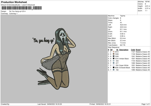Image resolution: width=151 pixels, height=106 pixels.
Task: Click the design name 'No You hang up 4,8 in'
Action: [x=17, y=11]
